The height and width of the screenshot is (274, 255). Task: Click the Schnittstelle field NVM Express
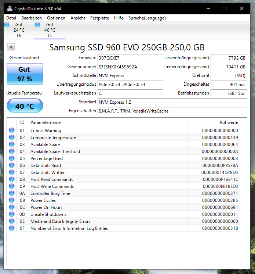coord(130,76)
